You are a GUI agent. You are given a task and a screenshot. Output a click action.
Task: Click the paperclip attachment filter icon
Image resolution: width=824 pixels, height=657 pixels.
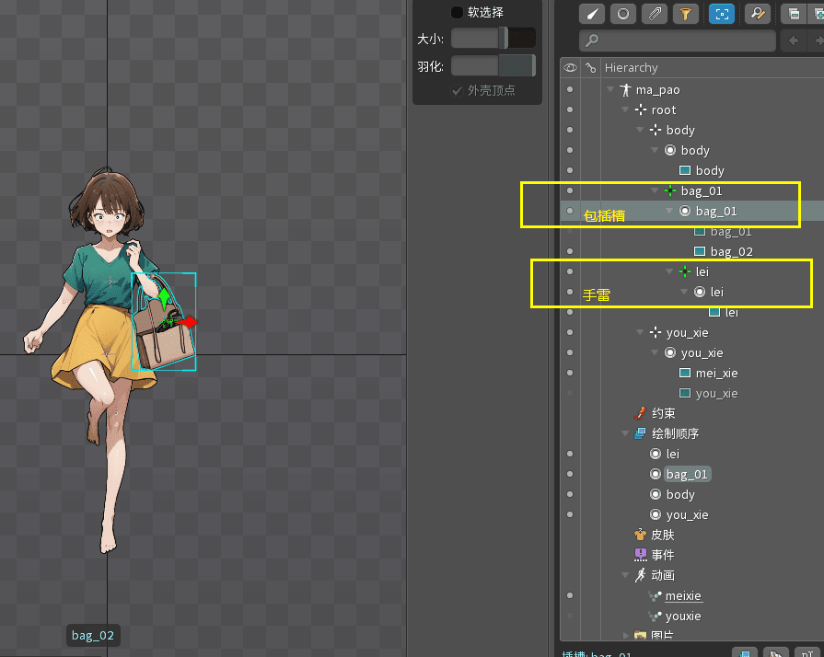(x=654, y=14)
